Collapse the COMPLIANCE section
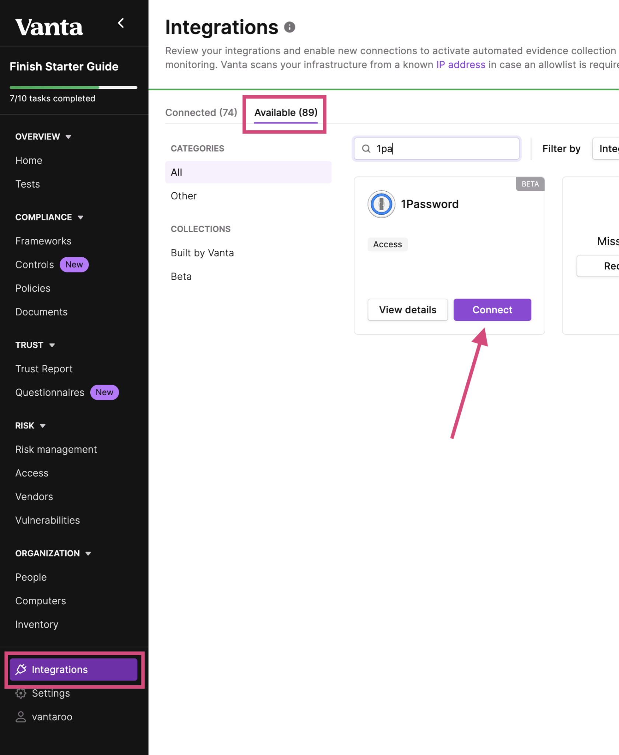This screenshot has width=619, height=755. click(x=49, y=217)
